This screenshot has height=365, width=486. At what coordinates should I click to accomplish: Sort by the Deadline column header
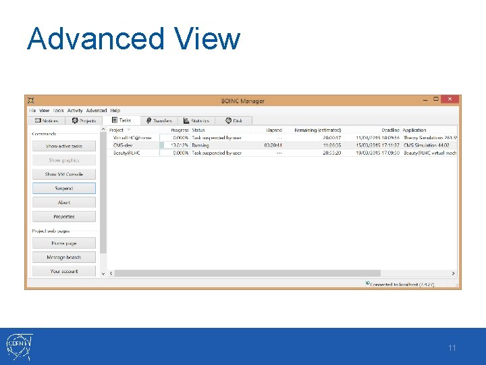(x=372, y=130)
